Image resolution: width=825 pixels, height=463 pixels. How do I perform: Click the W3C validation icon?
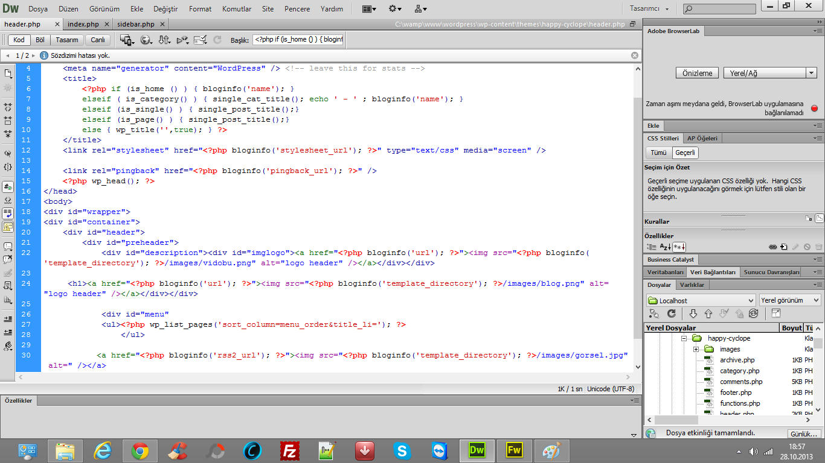tap(182, 40)
